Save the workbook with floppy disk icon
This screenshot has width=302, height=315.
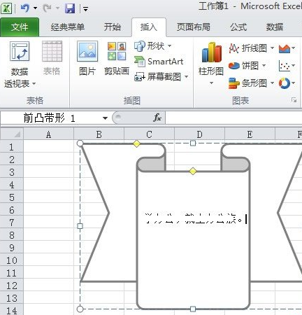coord(70,8)
